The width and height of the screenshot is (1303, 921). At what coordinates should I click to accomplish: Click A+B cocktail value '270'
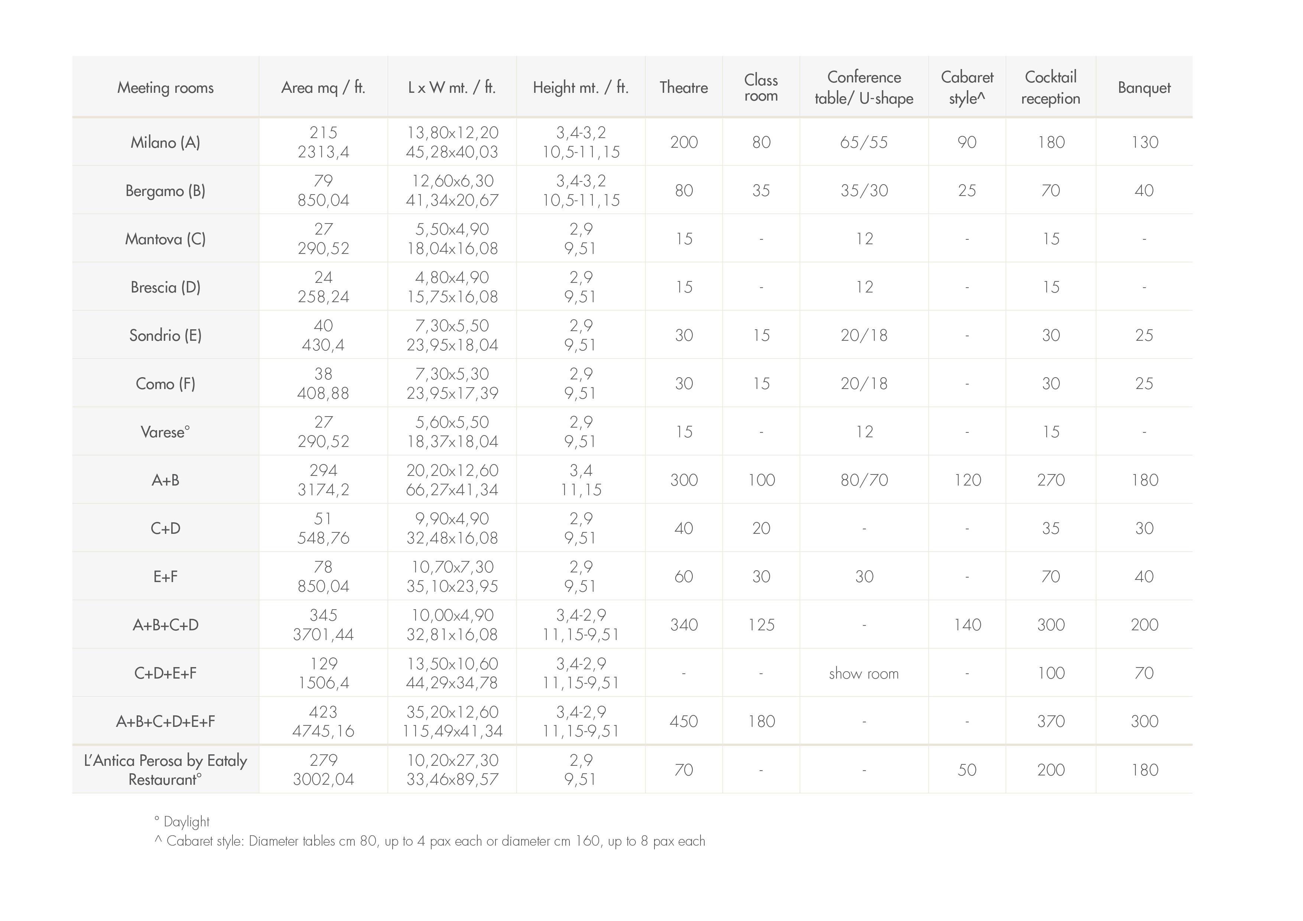point(1050,480)
